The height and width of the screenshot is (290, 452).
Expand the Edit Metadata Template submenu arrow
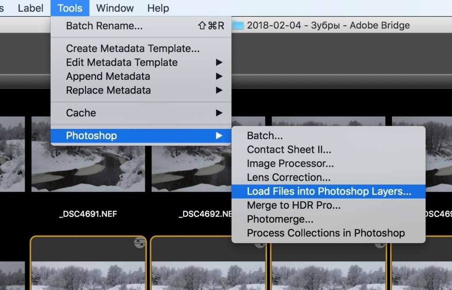click(x=219, y=62)
